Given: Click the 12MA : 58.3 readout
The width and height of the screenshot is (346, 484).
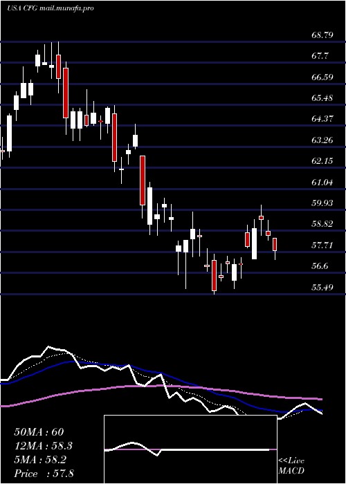Looking at the screenshot, I should tap(44, 446).
